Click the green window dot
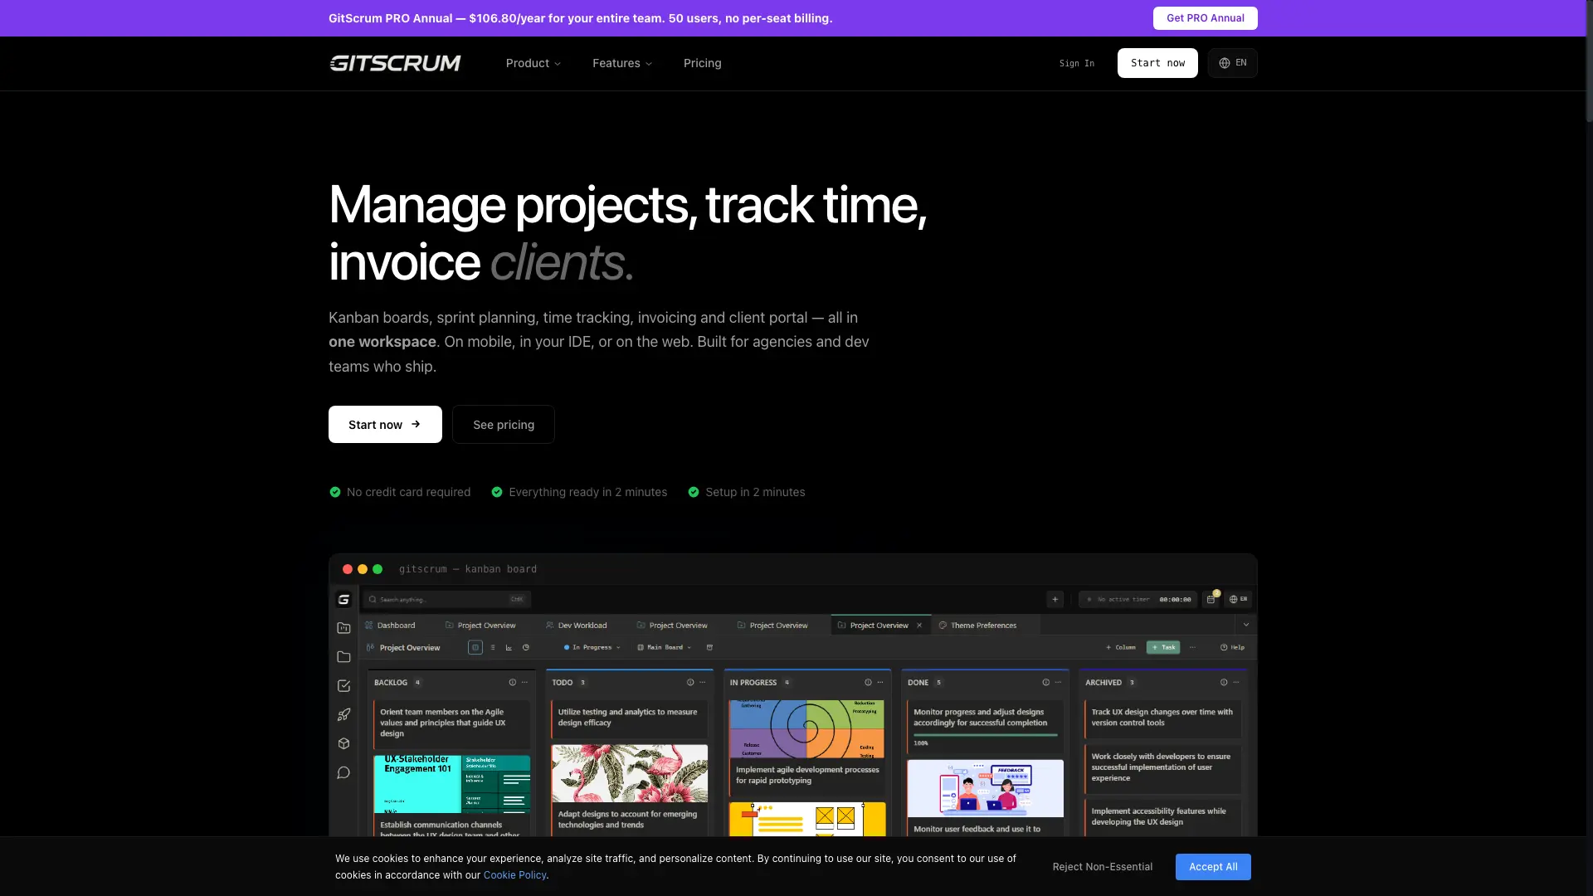 tap(378, 569)
